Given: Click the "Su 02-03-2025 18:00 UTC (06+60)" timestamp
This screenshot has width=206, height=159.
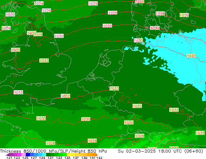Looking at the screenshot, I should (161, 151).
